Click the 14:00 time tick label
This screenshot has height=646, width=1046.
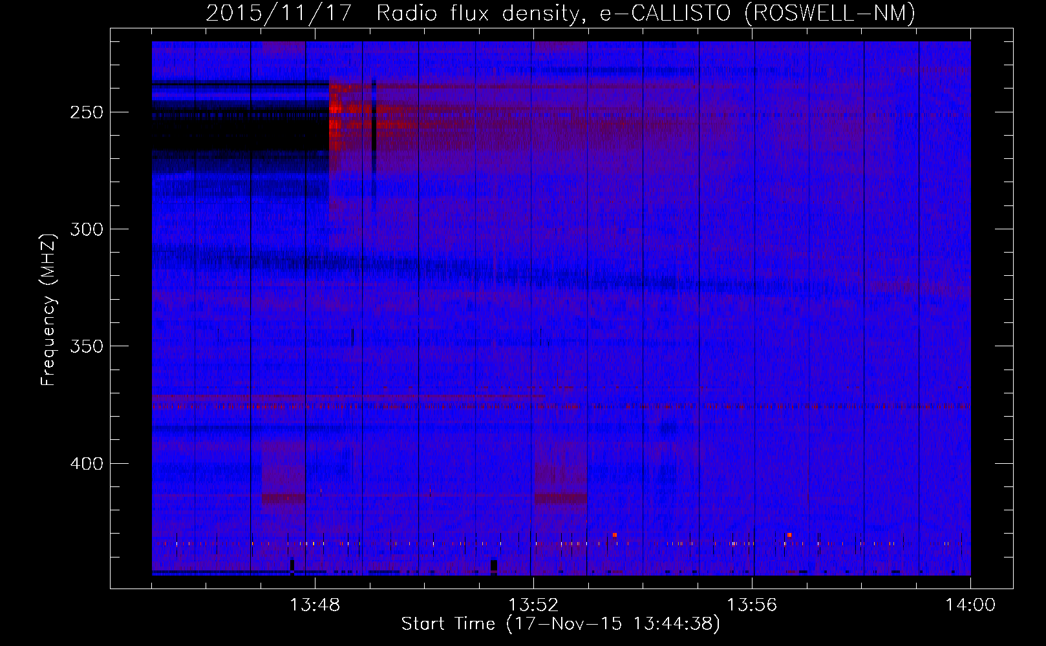click(x=970, y=605)
